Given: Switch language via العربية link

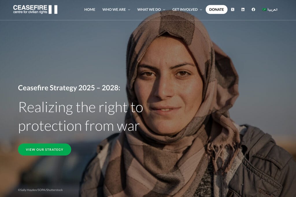Looking at the screenshot, I should pyautogui.click(x=272, y=10).
